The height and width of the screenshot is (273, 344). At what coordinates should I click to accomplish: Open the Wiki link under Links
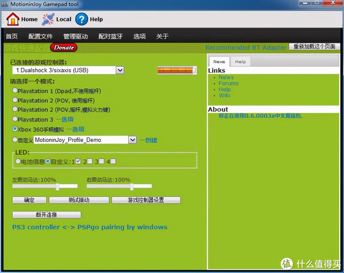pos(225,95)
